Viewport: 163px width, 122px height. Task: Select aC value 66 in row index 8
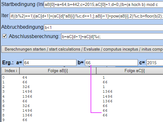pyautogui.click(x=105, y=115)
